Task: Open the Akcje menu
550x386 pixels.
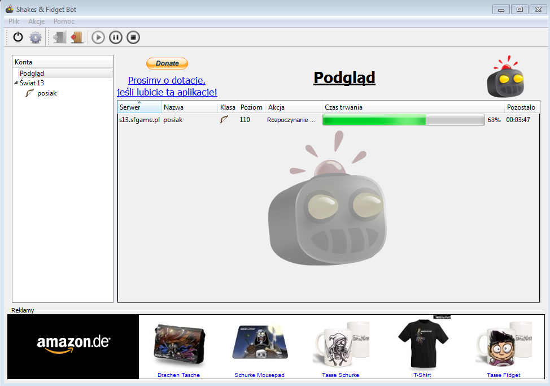Action: pos(37,21)
